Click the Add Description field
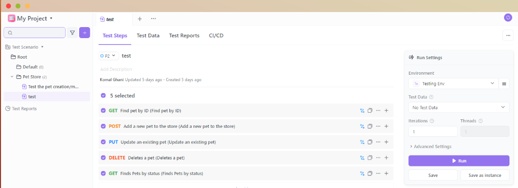 tap(116, 69)
